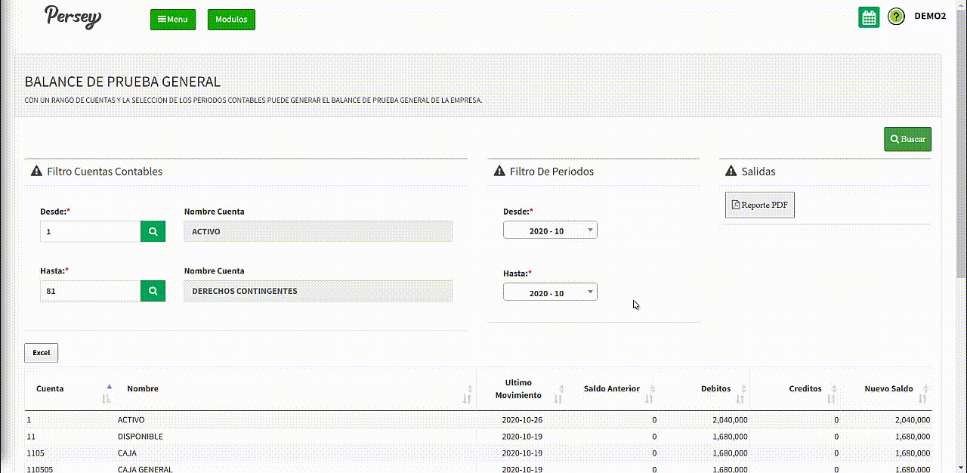Image resolution: width=967 pixels, height=473 pixels.
Task: Sort by Nuevo Saldo column arrows
Action: [x=925, y=394]
